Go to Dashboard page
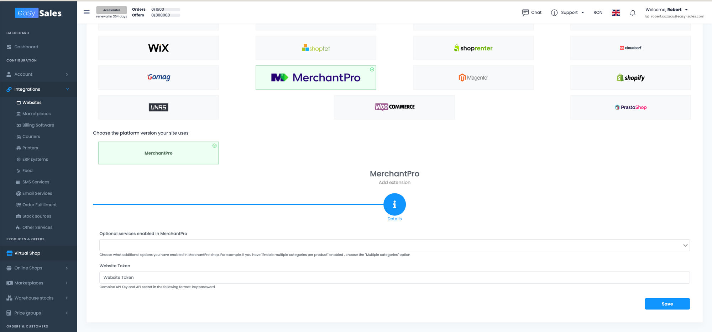Viewport: 712px width, 332px height. [26, 47]
